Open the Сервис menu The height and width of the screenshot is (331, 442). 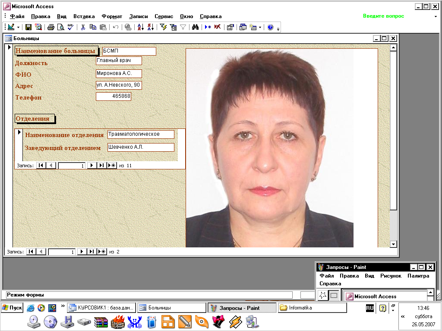coord(164,16)
